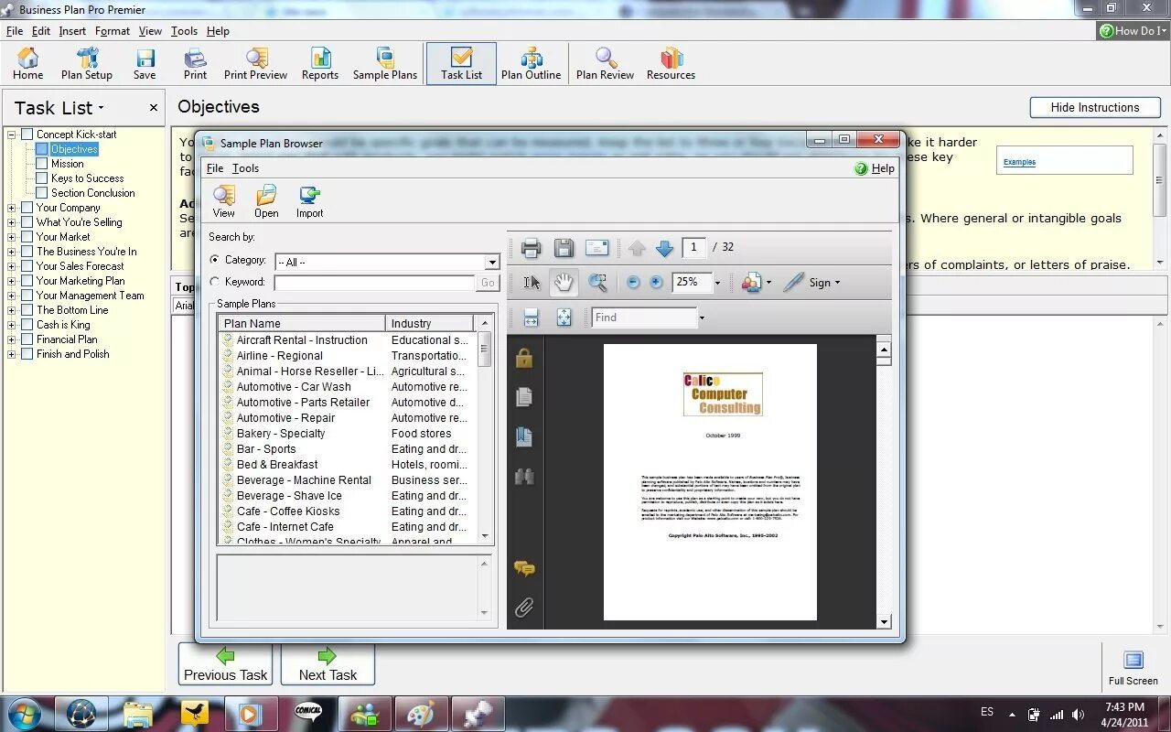The image size is (1171, 732).
Task: Expand the What You're Selling node
Action: pos(12,222)
